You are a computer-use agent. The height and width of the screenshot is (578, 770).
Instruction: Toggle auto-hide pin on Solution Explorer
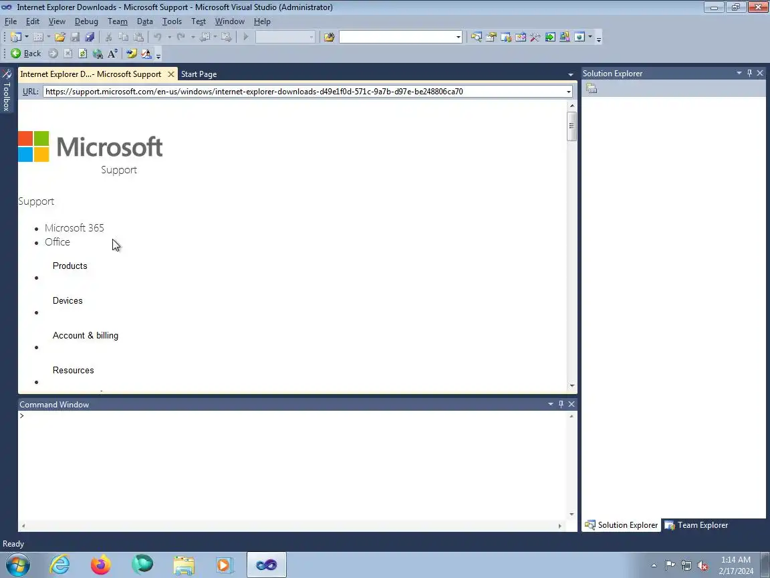(x=749, y=73)
